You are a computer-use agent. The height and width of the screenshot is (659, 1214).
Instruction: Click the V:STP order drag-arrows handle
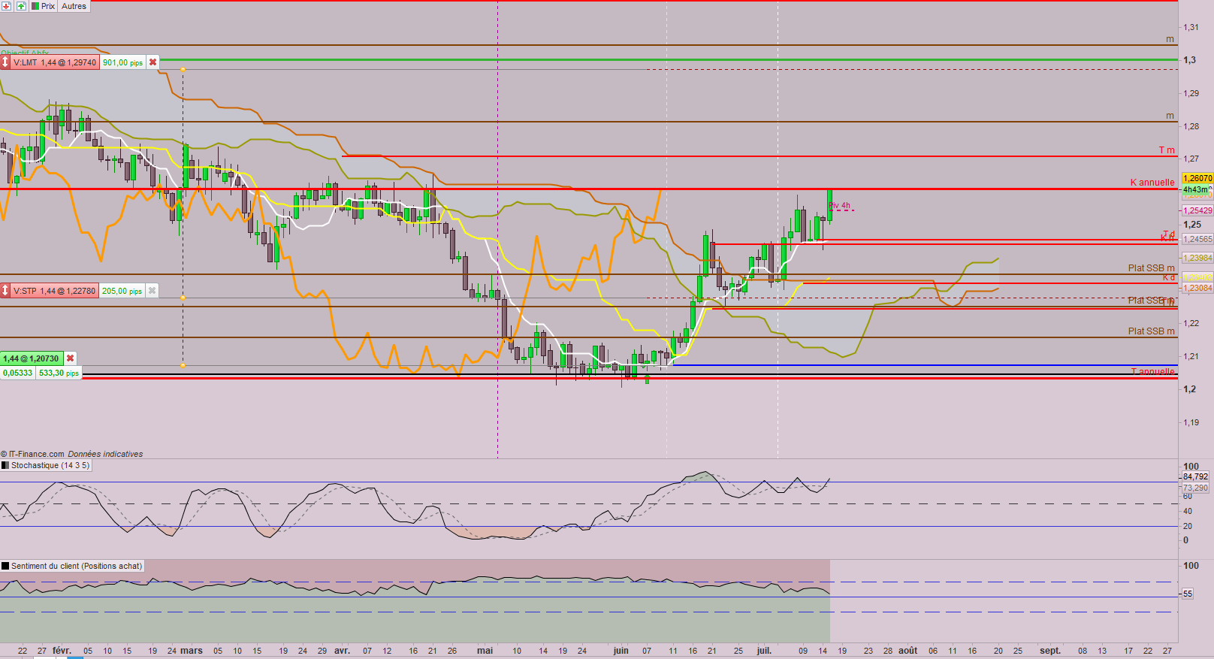(x=5, y=291)
